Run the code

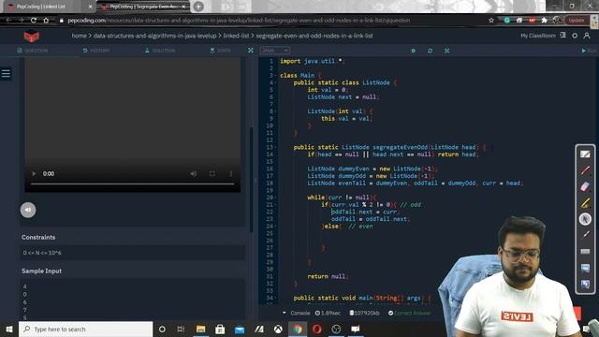coord(589,51)
